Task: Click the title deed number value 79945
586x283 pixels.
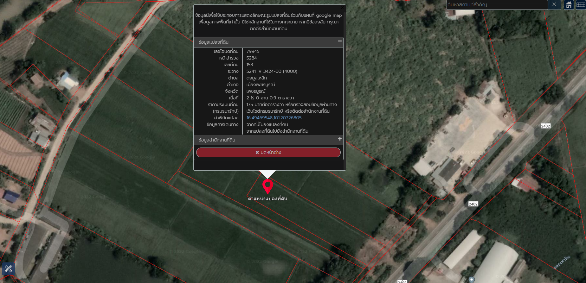Action: [253, 51]
